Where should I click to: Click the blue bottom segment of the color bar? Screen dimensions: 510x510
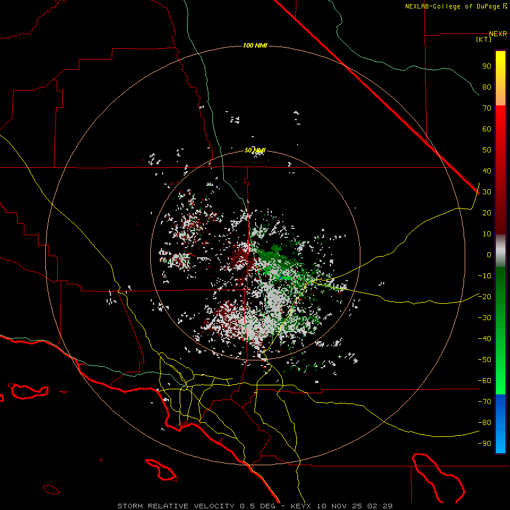click(500, 424)
